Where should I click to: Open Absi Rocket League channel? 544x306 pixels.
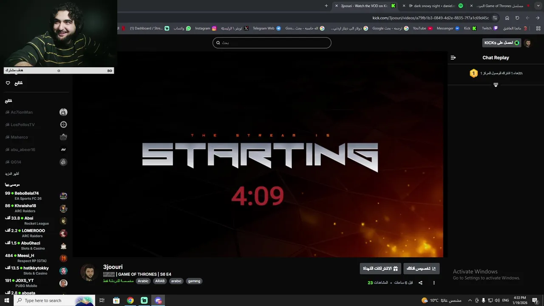tap(36, 221)
